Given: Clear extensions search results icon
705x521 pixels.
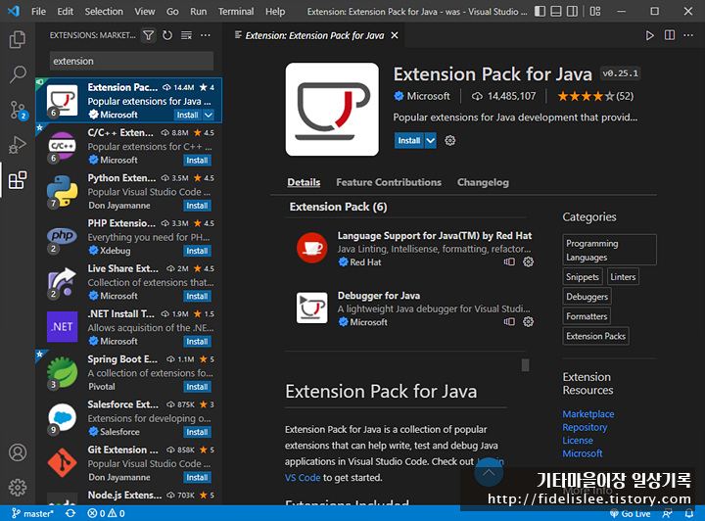Looking at the screenshot, I should 186,35.
